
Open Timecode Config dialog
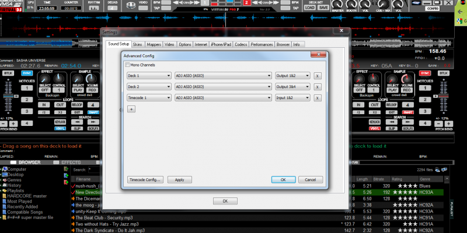point(145,180)
